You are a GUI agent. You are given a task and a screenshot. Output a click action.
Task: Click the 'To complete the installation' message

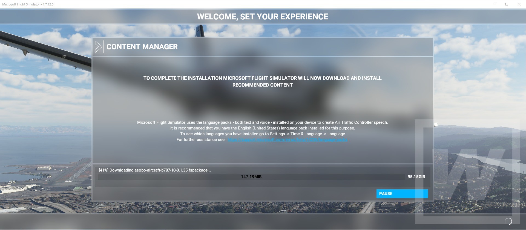click(x=262, y=81)
